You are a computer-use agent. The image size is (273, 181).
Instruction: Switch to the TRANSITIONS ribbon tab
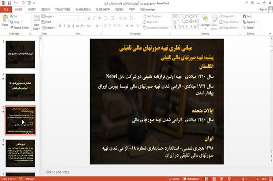click(x=63, y=10)
